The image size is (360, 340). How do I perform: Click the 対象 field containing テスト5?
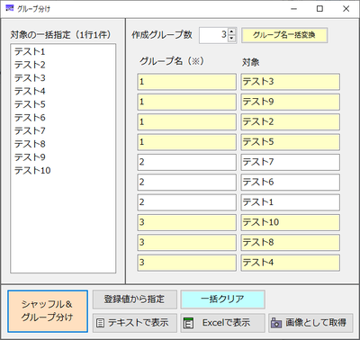pos(291,142)
